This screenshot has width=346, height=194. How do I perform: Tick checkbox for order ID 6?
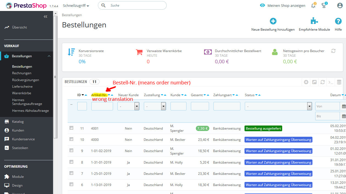pyautogui.click(x=72, y=184)
